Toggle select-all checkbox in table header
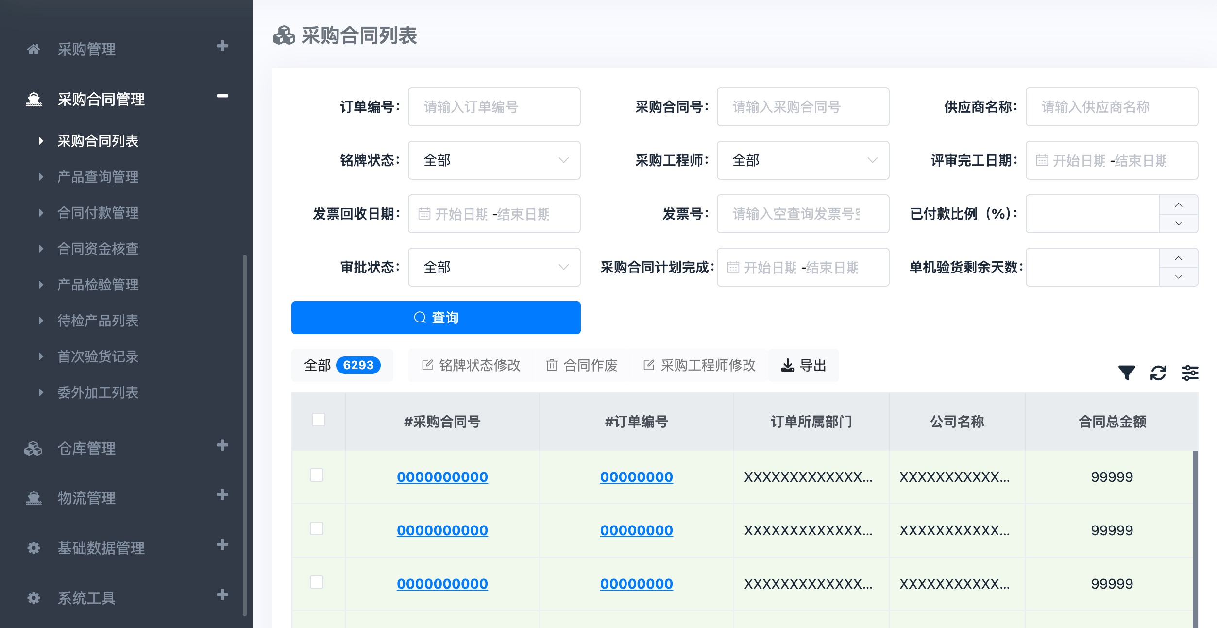This screenshot has height=628, width=1217. (x=319, y=420)
